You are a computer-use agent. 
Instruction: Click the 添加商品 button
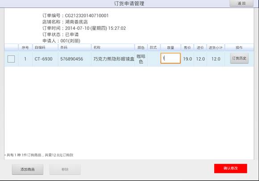[x=28, y=169]
